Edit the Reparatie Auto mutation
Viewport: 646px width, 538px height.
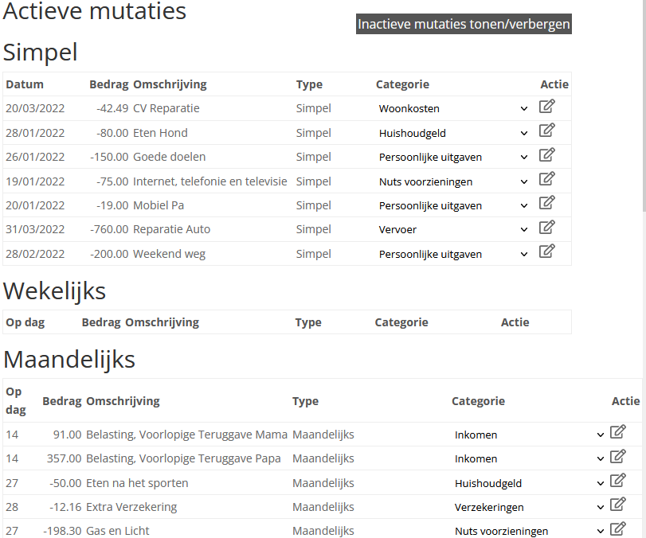coord(546,228)
